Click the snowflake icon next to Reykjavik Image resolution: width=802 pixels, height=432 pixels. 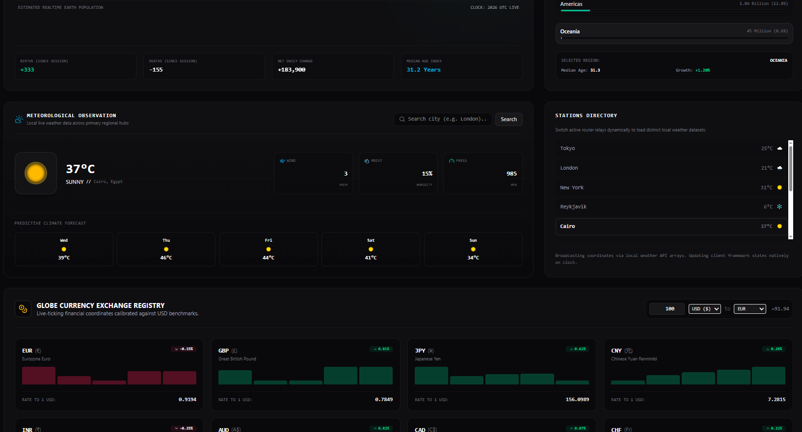(779, 207)
